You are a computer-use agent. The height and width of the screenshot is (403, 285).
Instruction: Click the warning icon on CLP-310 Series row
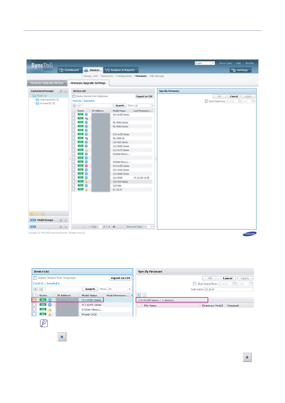point(86,181)
